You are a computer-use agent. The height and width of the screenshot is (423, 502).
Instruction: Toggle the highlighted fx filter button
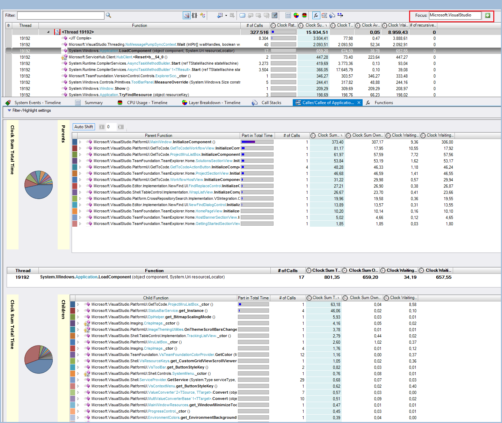click(316, 15)
